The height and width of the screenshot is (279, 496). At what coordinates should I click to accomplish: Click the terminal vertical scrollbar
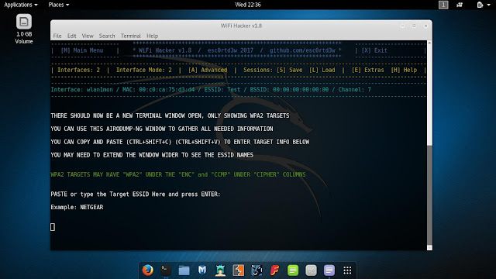point(429,146)
